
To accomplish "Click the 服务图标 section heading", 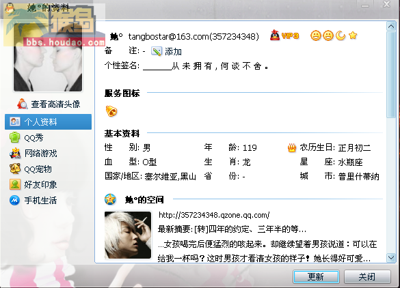I will [122, 93].
